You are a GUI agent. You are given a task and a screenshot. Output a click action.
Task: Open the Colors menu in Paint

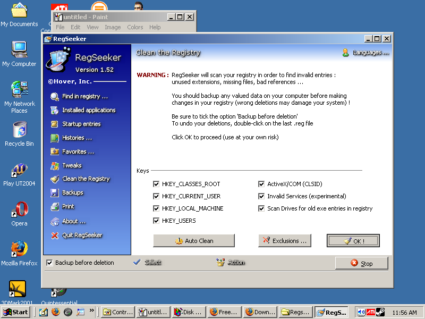point(135,27)
